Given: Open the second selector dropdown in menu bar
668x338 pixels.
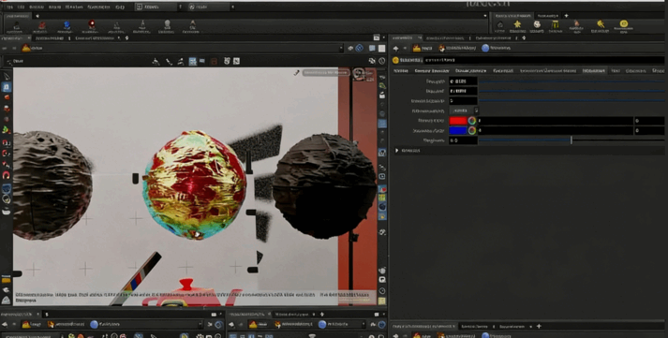Looking at the screenshot, I should (209, 7).
